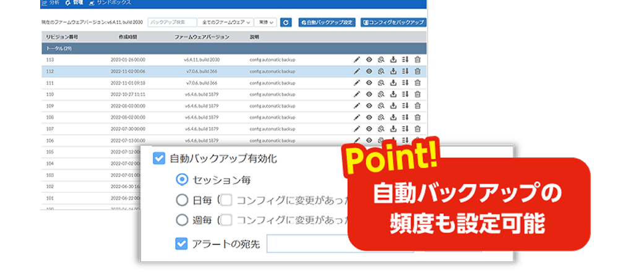Switch to the 管理 tab
Viewport: 631px width, 272px height.
coord(74,2)
